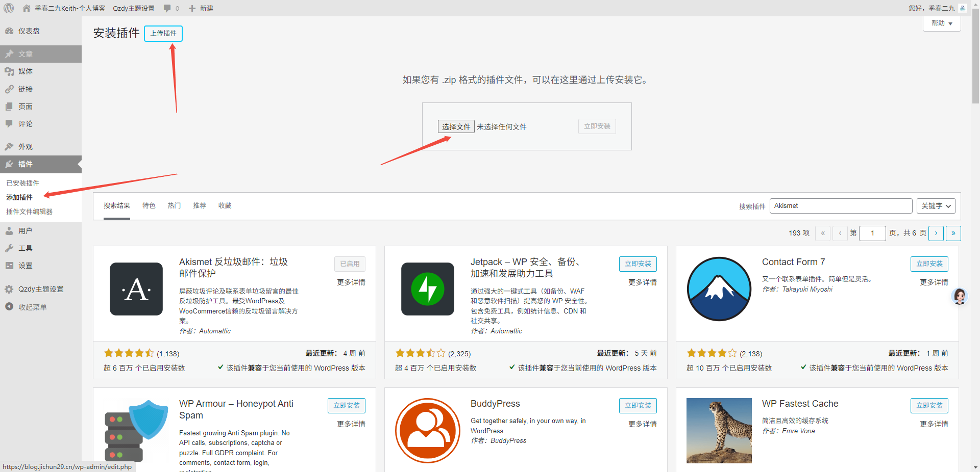
Task: Click the Akismet plugin icon
Action: click(x=136, y=289)
